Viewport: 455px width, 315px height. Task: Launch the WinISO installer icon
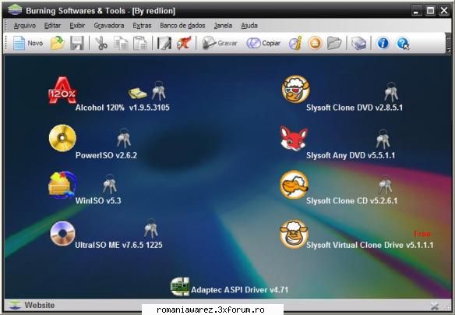[x=62, y=185]
